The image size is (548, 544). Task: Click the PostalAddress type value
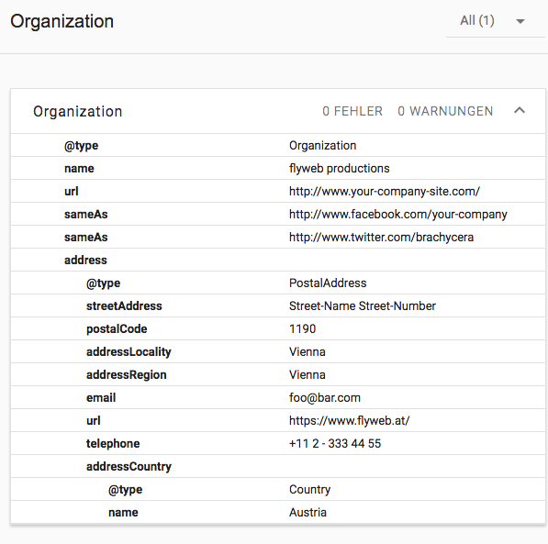[328, 283]
